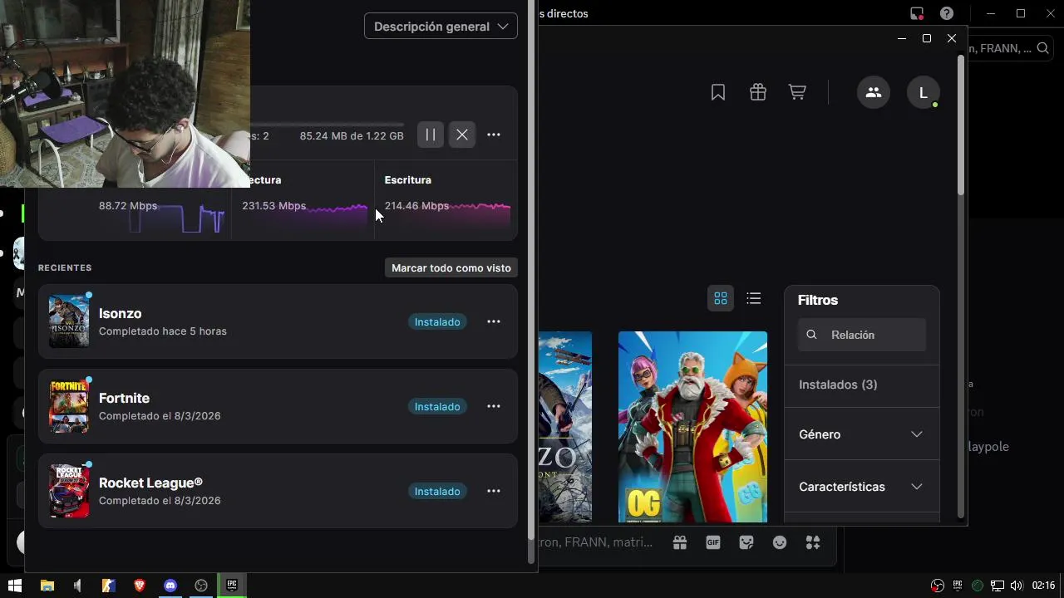Open the shopping cart
1064x598 pixels.
tap(797, 92)
